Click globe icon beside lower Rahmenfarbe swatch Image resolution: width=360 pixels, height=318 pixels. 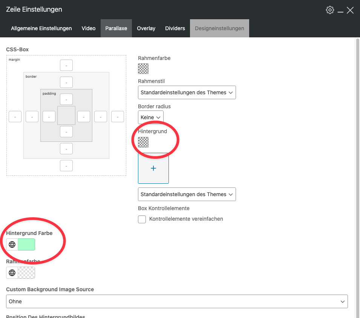(12, 273)
